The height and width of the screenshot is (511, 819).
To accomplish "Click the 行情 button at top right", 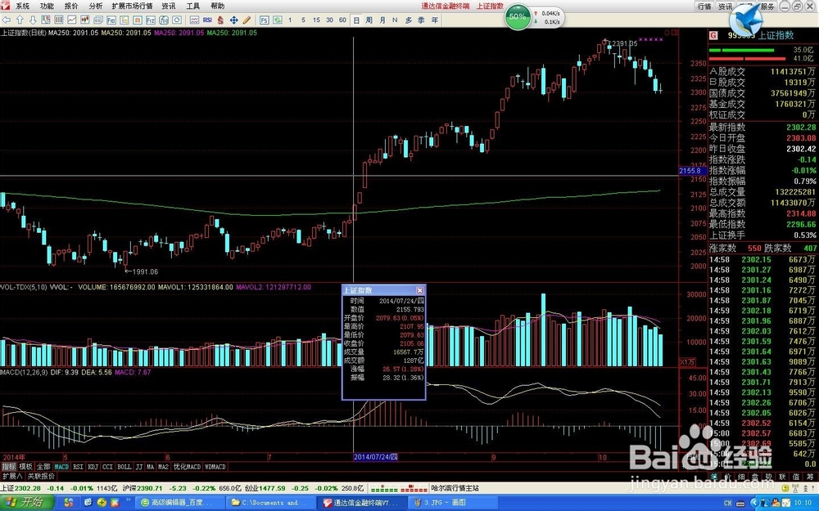I will click(704, 7).
